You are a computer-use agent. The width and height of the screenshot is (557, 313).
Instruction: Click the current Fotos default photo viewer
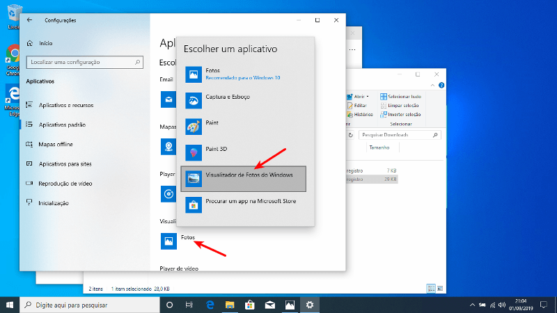[168, 241]
